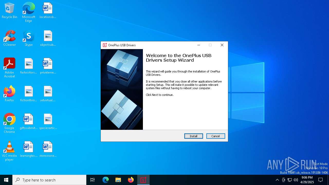Select the setvirtual... image file icon
329x185 pixels.
click(x=48, y=94)
